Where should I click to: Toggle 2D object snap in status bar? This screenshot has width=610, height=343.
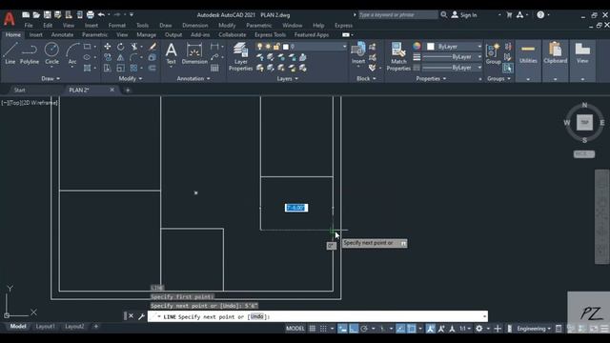click(x=411, y=329)
